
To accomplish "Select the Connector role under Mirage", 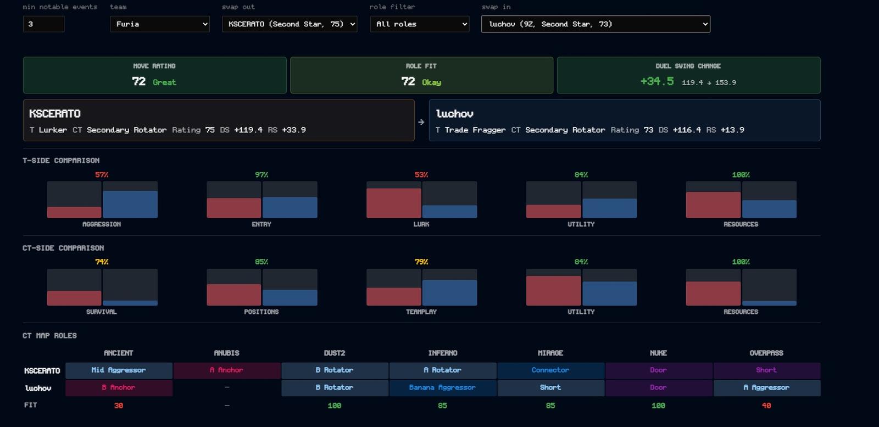I will [x=550, y=370].
